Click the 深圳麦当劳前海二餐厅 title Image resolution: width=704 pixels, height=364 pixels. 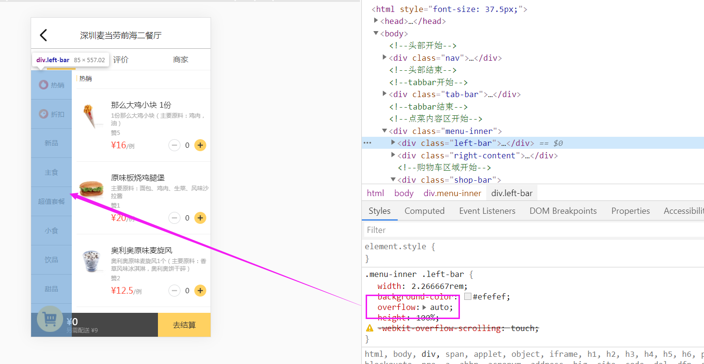(x=121, y=35)
